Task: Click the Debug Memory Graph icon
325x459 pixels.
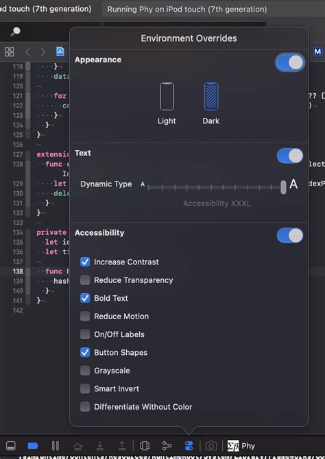Action: (167, 446)
